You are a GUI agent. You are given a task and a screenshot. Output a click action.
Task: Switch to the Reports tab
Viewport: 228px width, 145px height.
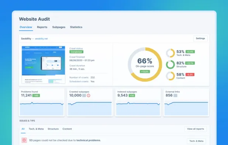pos(42,27)
